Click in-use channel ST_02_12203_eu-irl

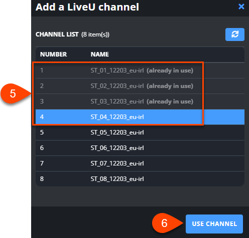click(140, 86)
